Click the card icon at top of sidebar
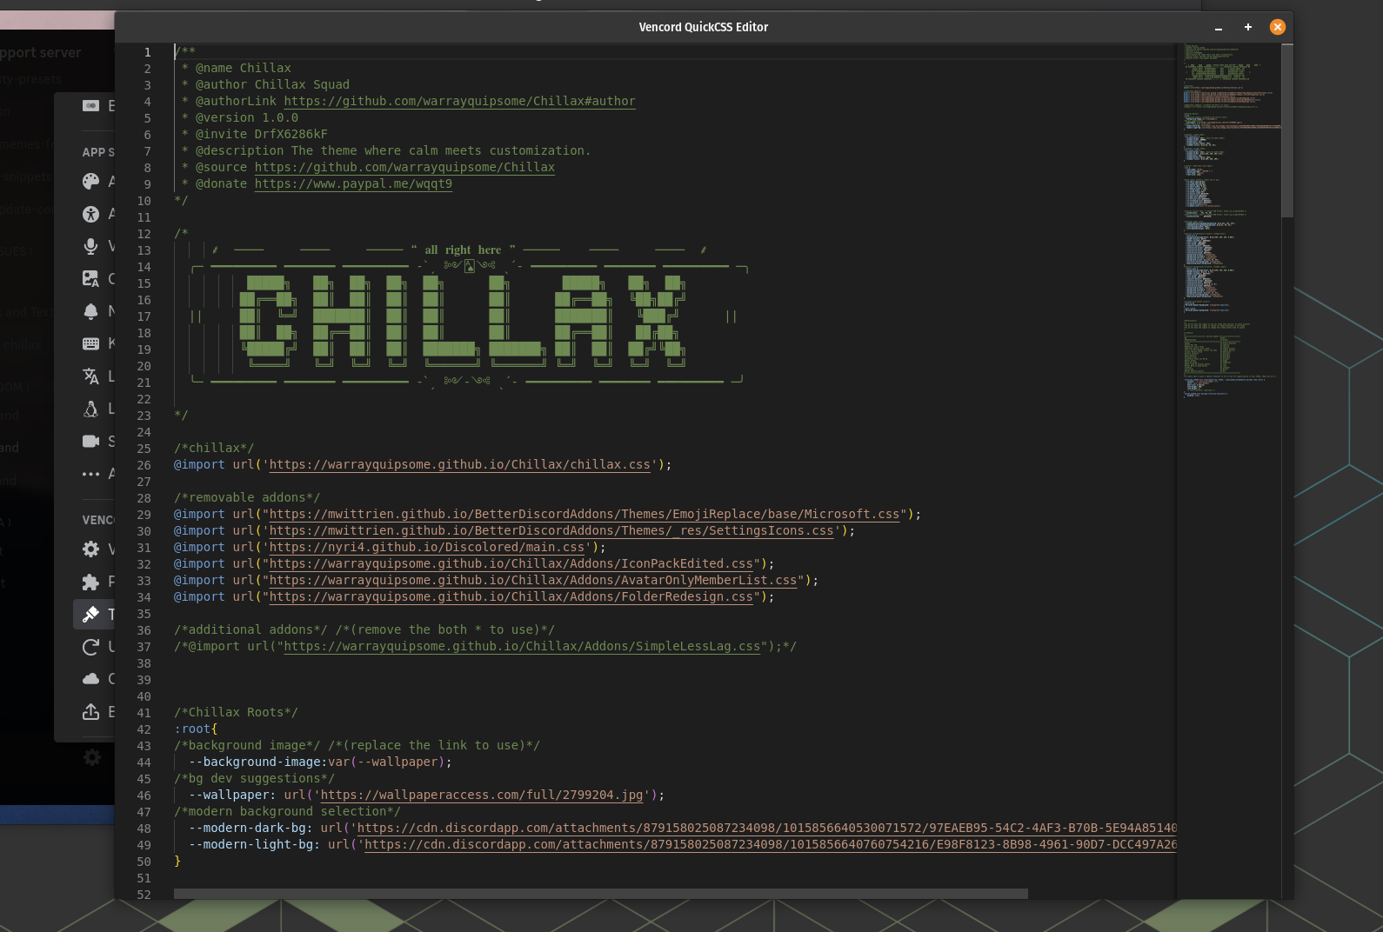 point(90,105)
